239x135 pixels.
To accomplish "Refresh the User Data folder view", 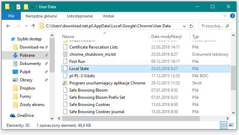I will tap(191, 26).
